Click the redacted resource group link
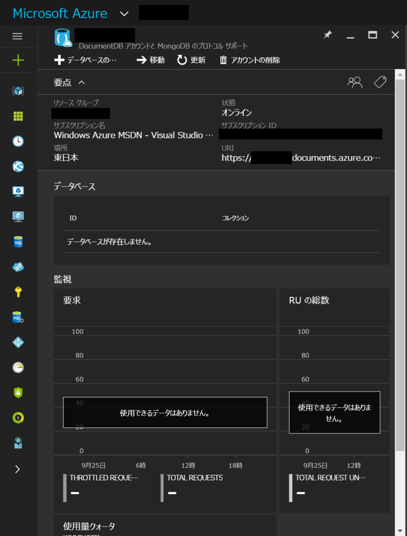Image resolution: width=407 pixels, height=536 pixels. click(x=81, y=113)
